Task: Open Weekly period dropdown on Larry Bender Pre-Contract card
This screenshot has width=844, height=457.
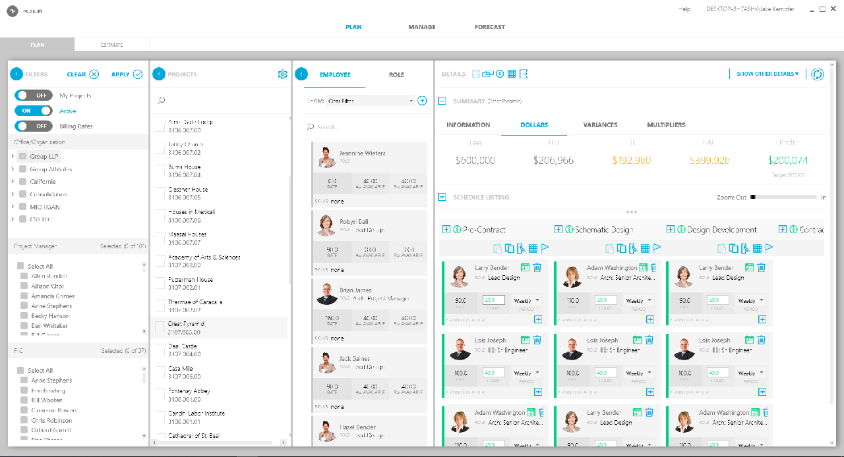Action: coord(527,300)
